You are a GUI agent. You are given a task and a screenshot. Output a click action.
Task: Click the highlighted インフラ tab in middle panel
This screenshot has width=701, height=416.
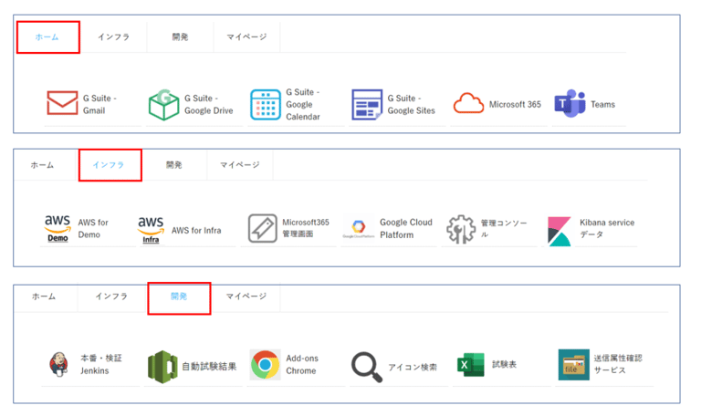click(x=109, y=165)
